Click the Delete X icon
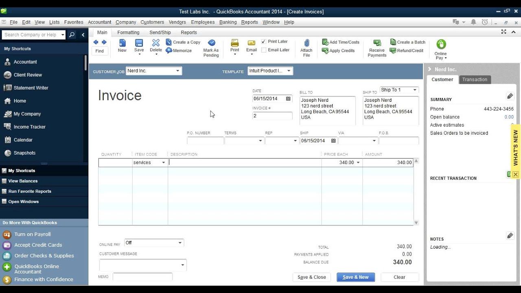The image size is (521, 293). pyautogui.click(x=156, y=43)
